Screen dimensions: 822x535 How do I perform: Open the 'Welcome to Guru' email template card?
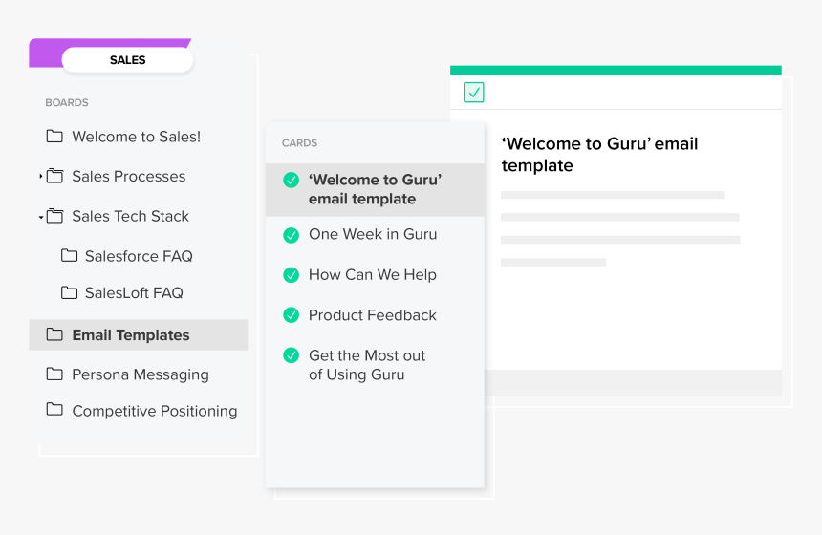pyautogui.click(x=375, y=189)
